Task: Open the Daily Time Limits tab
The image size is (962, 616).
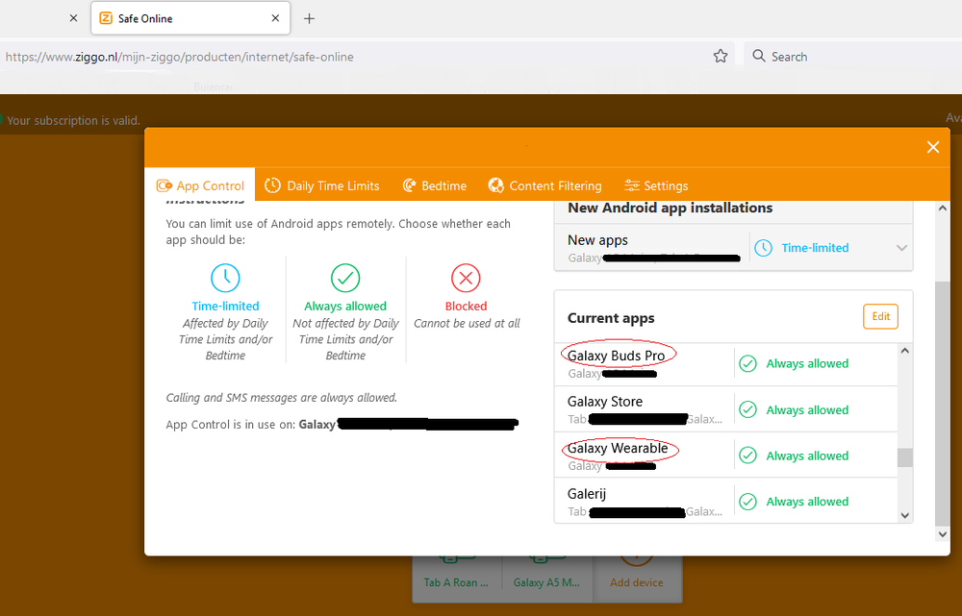Action: point(322,185)
